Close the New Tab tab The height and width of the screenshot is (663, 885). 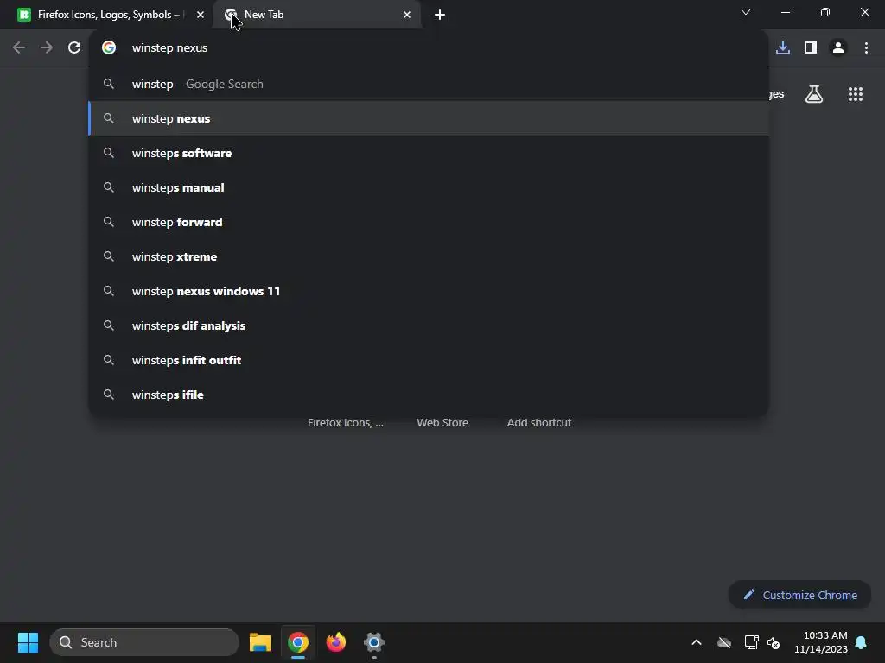[407, 15]
